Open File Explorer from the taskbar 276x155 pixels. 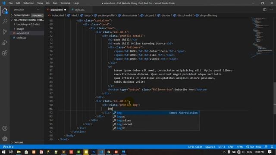click(19, 152)
